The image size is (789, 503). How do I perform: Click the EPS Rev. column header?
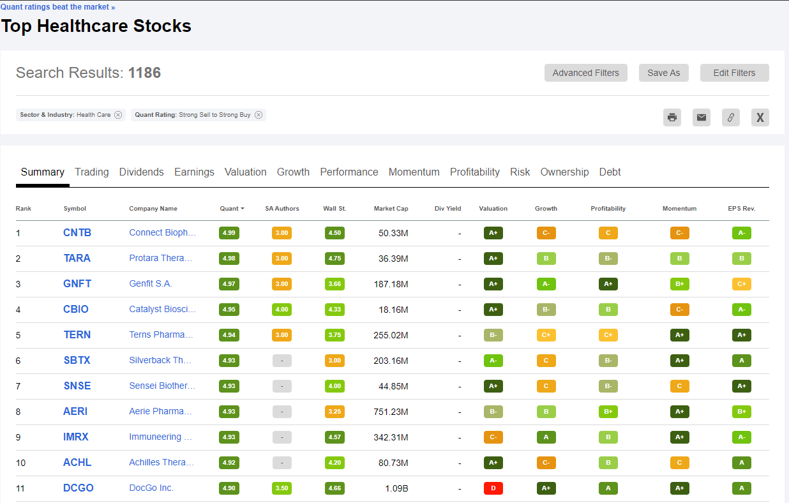pos(742,209)
